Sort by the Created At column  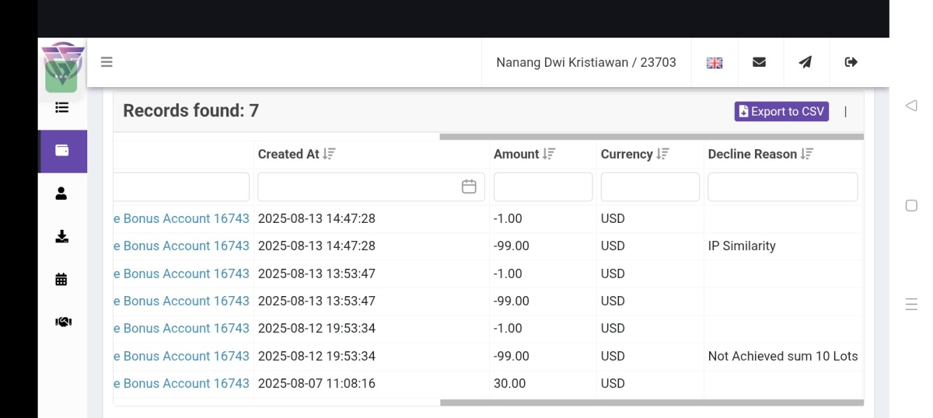coord(329,154)
